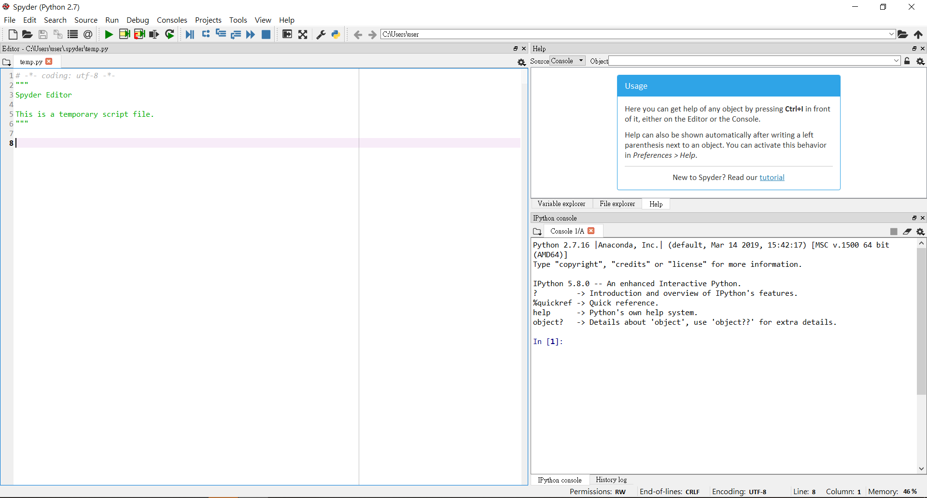
Task: Select the temp.py editor tab
Action: (31, 62)
